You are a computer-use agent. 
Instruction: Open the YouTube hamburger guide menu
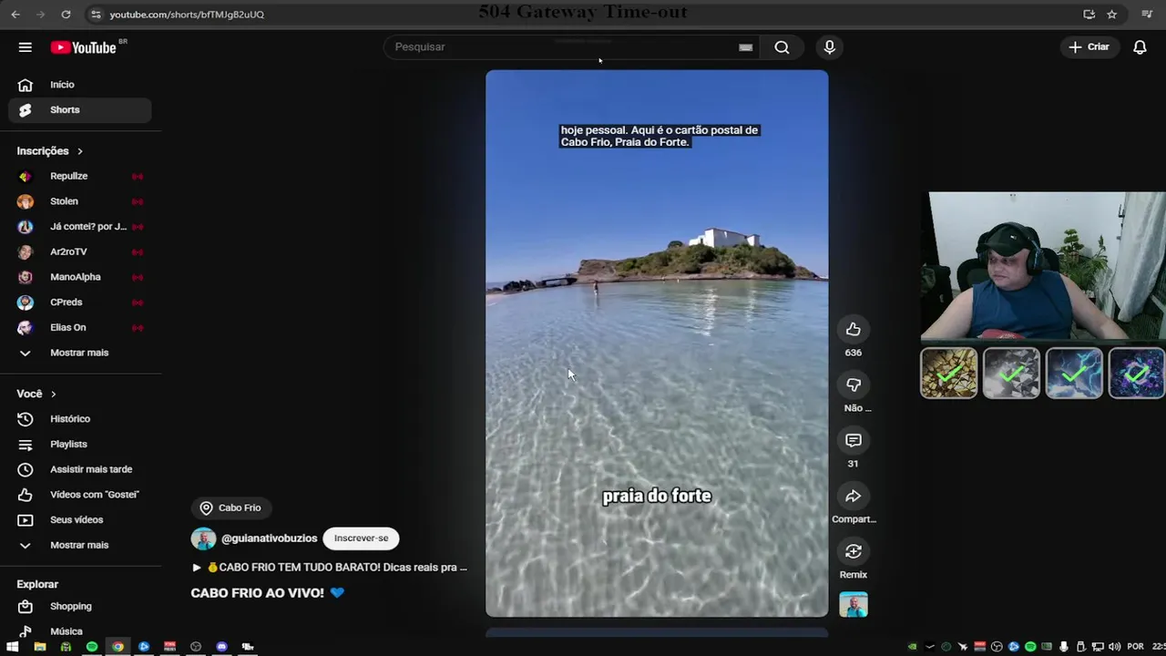coord(26,47)
